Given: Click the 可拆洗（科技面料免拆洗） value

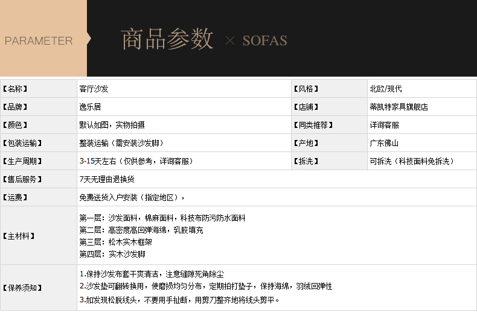Looking at the screenshot, I should 413,161.
